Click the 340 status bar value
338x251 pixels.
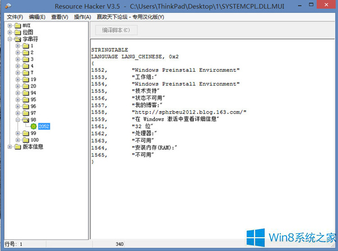coord(119,244)
